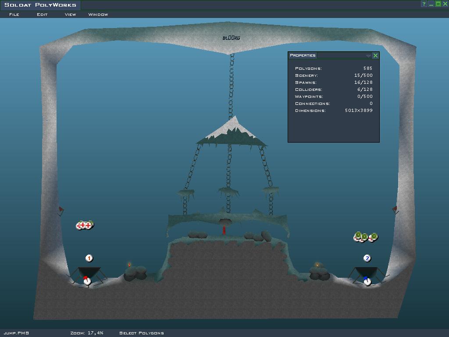Open the File menu
Image resolution: width=449 pixels, height=337 pixels.
coord(14,14)
